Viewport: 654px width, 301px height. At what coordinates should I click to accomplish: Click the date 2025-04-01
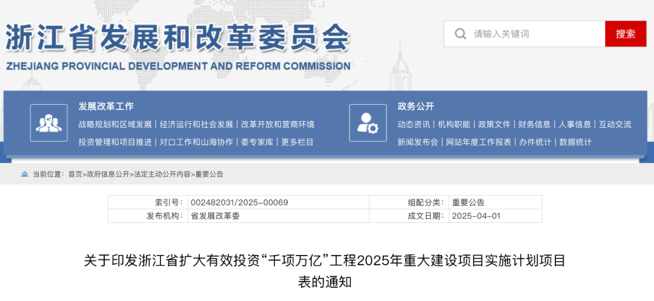tap(477, 216)
